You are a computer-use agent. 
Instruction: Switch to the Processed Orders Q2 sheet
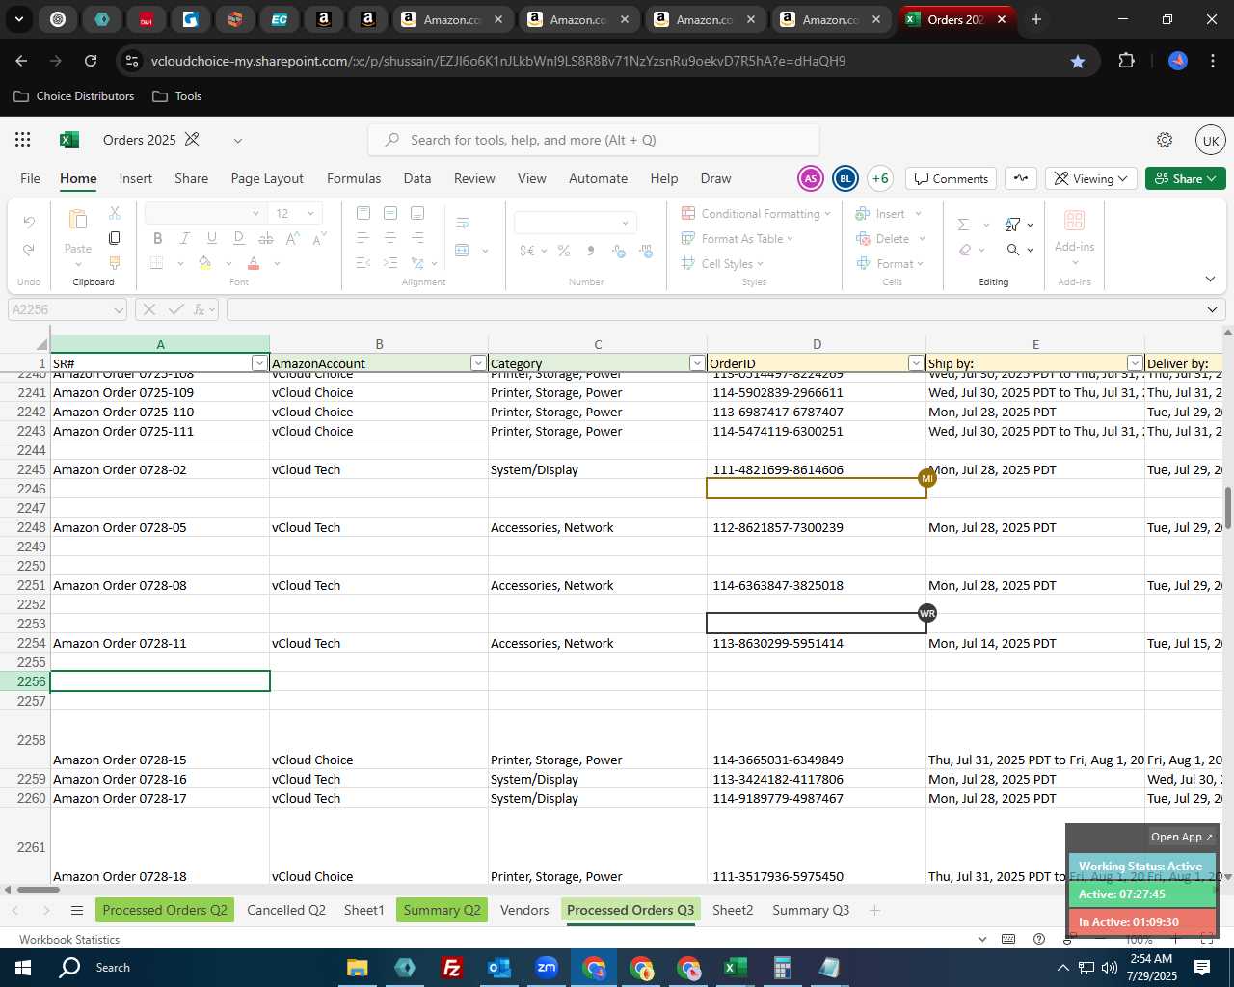165,910
